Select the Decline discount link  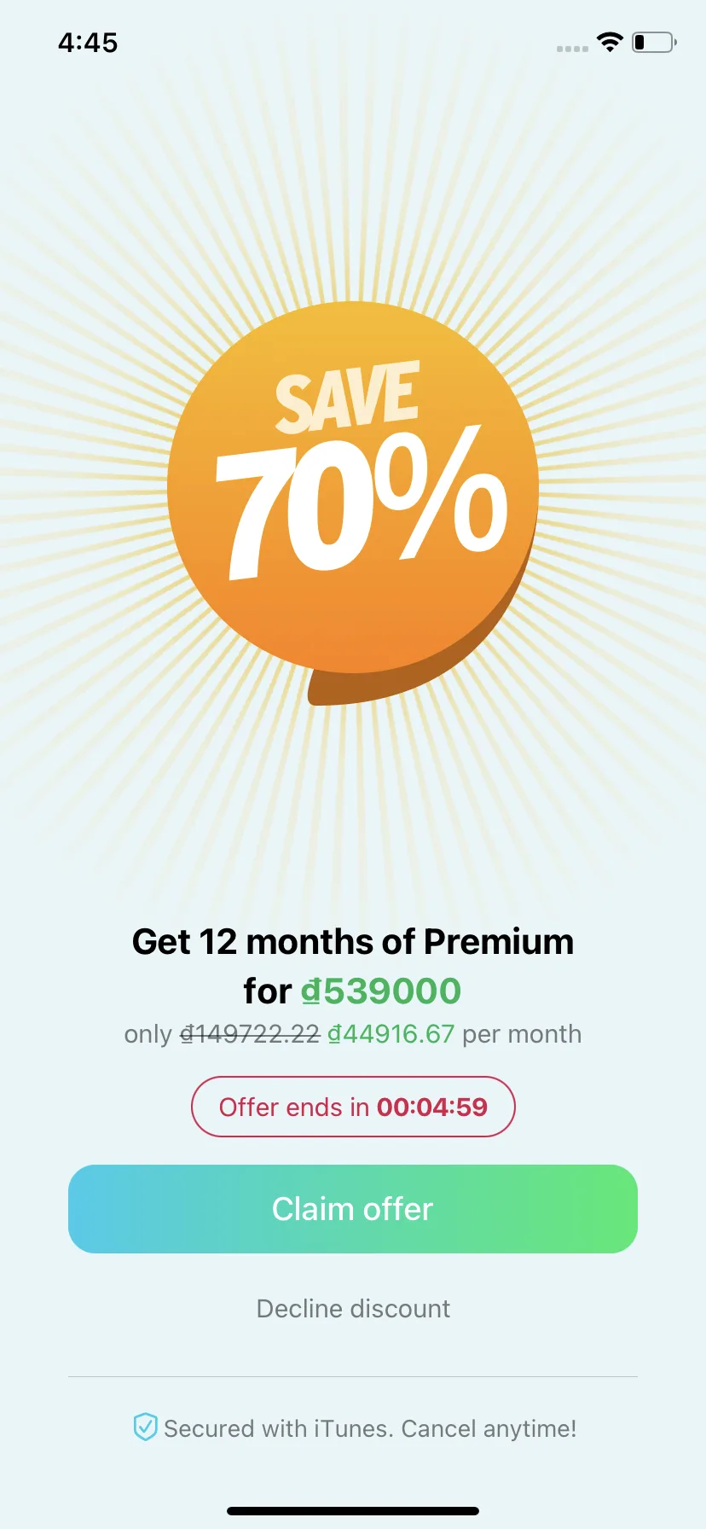[353, 1309]
